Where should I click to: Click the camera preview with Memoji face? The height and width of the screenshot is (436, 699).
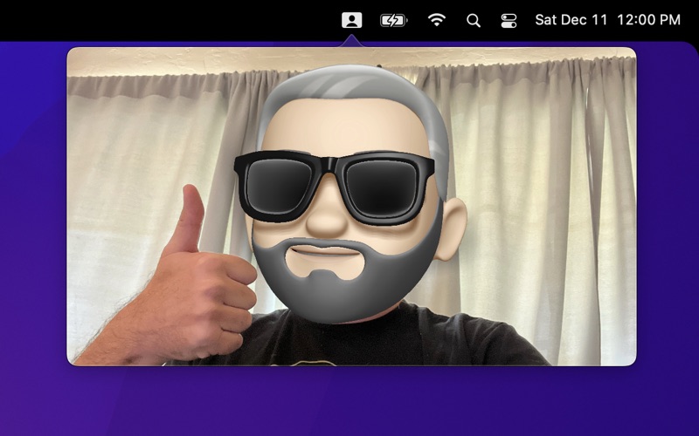pos(352,207)
